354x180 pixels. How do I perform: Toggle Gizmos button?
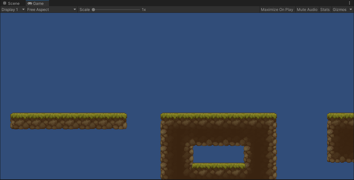[x=340, y=10]
